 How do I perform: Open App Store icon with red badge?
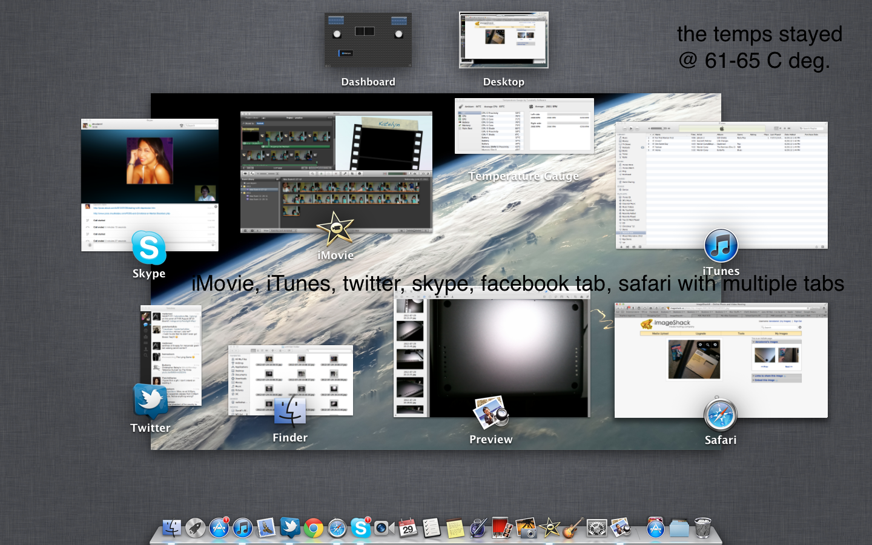point(219,528)
